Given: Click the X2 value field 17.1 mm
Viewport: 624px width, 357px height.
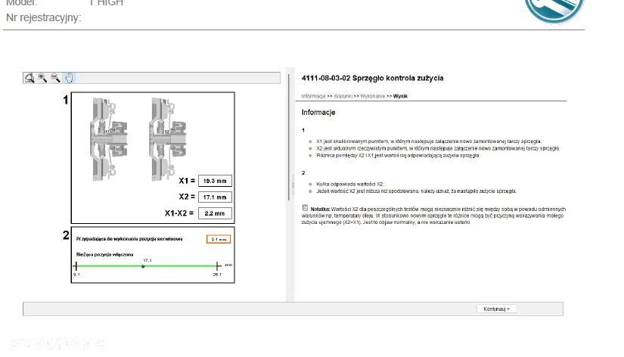Looking at the screenshot, I should [x=215, y=197].
